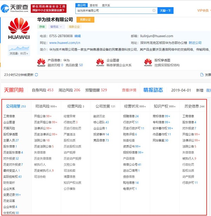The width and height of the screenshot is (211, 216).
Task: Click the 存续 status tag
Action: [42, 27]
